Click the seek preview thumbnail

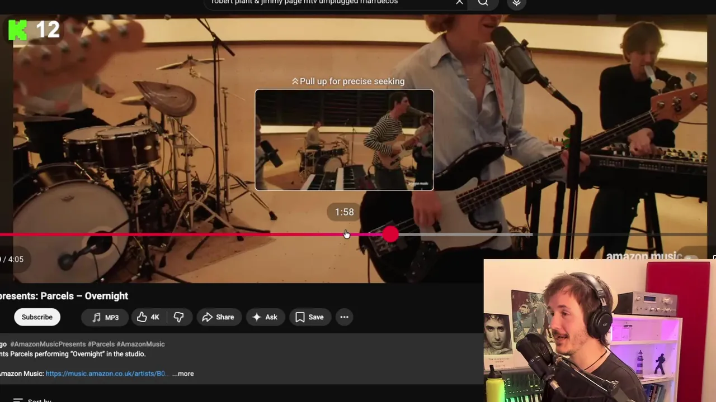344,140
